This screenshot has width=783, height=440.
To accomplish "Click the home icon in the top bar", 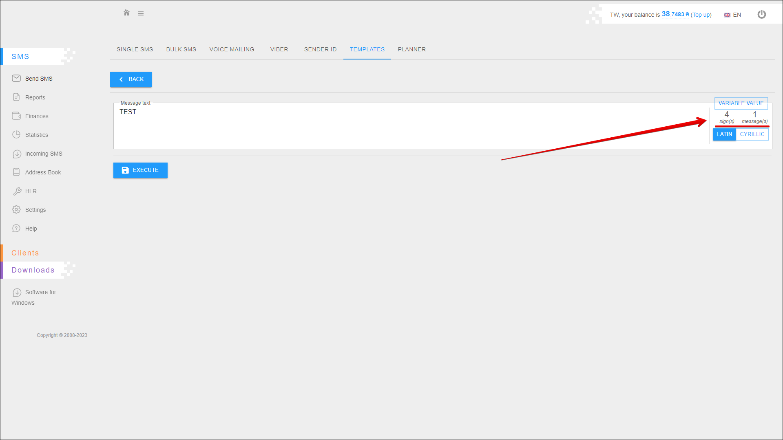I will (x=126, y=13).
